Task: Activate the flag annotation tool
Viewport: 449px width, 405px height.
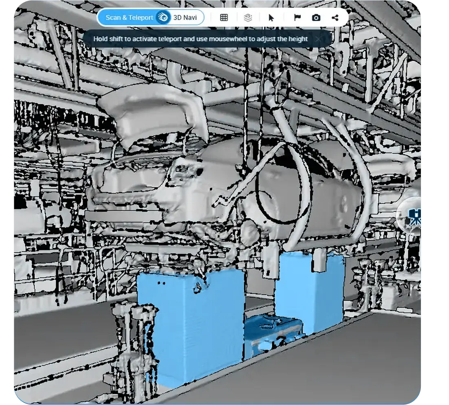Action: [x=297, y=18]
